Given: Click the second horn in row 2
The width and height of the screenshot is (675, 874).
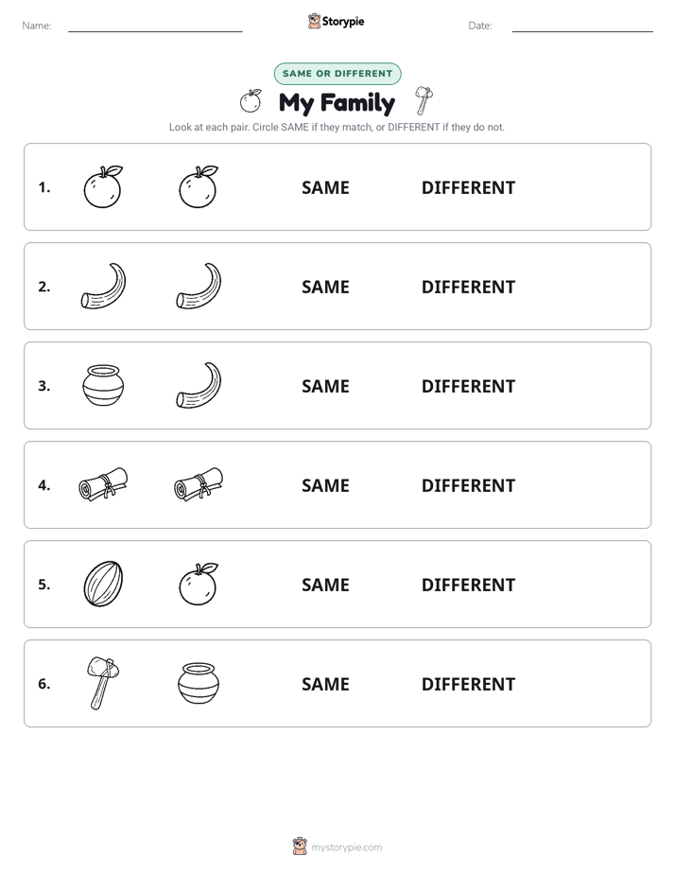Looking at the screenshot, I should pyautogui.click(x=199, y=286).
